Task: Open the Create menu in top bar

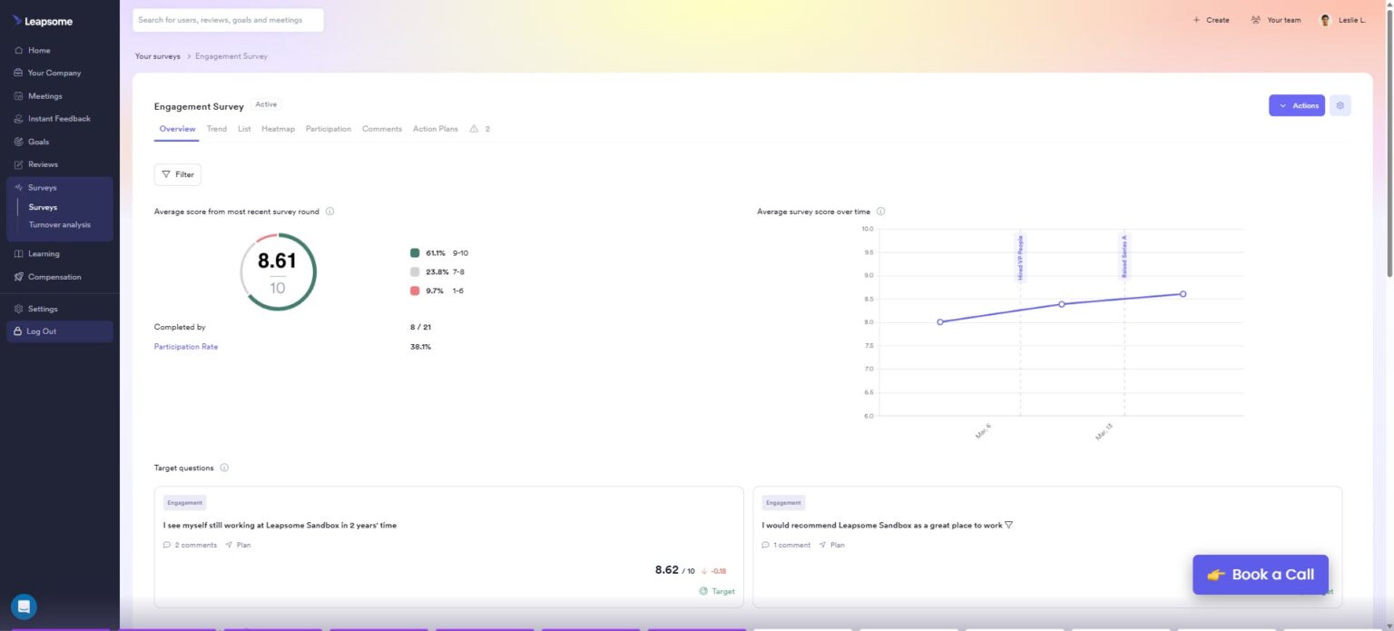Action: [1211, 19]
